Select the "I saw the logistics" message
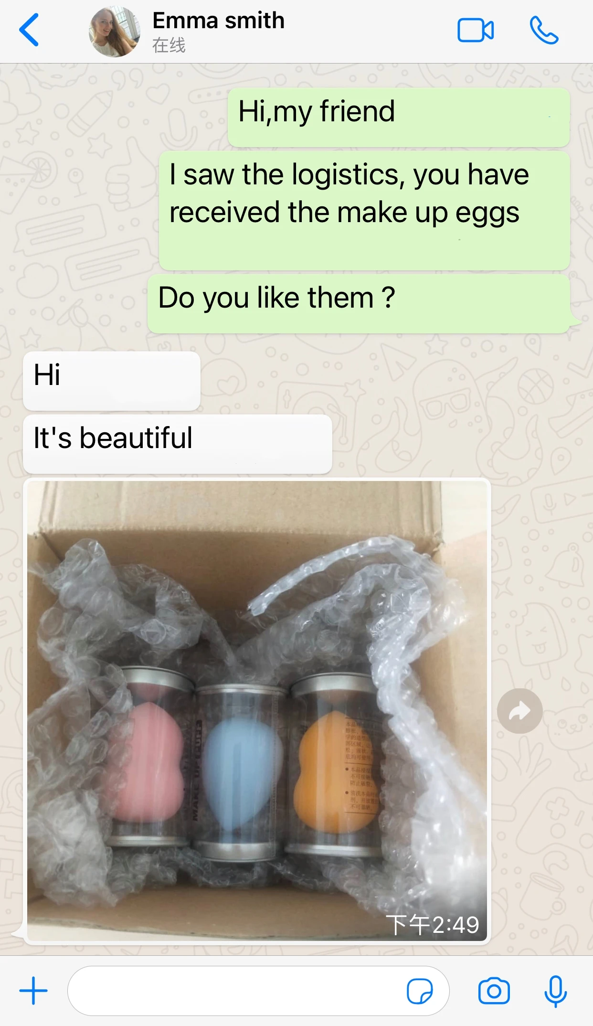Viewport: 593px width, 1026px height. 364,211
